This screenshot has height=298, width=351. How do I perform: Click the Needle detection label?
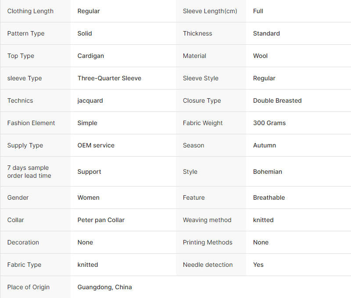coord(208,265)
